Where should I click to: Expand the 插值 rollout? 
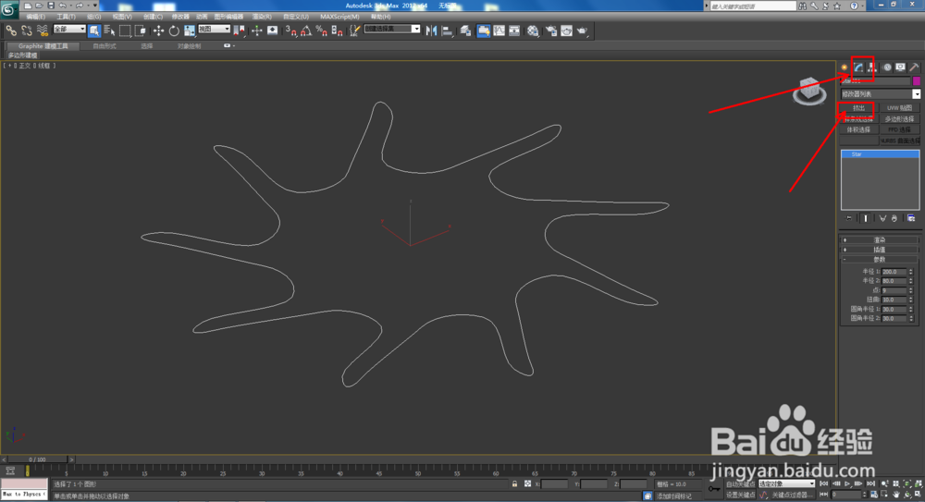point(879,250)
